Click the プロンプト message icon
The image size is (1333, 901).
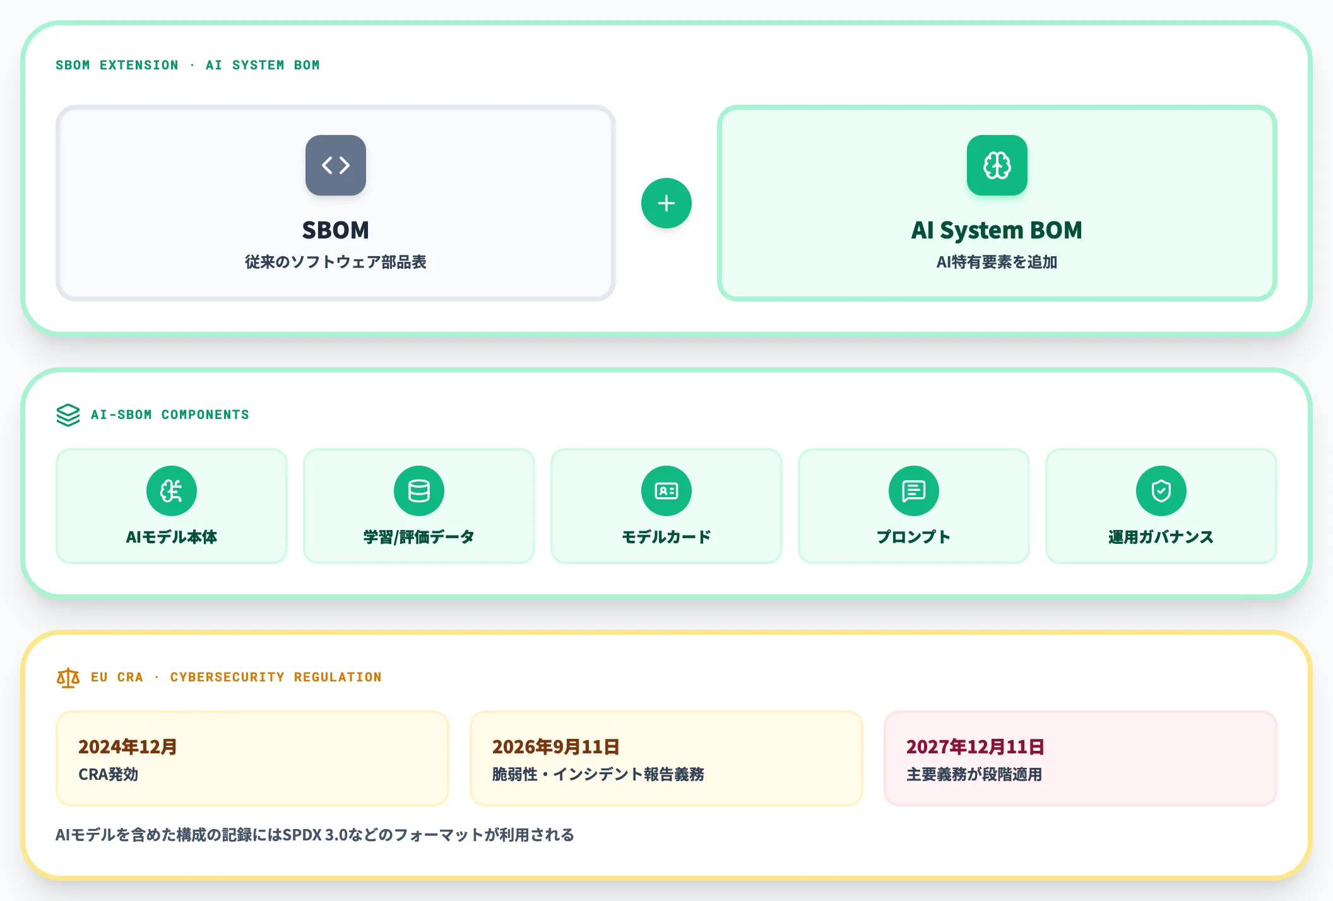pyautogui.click(x=914, y=491)
